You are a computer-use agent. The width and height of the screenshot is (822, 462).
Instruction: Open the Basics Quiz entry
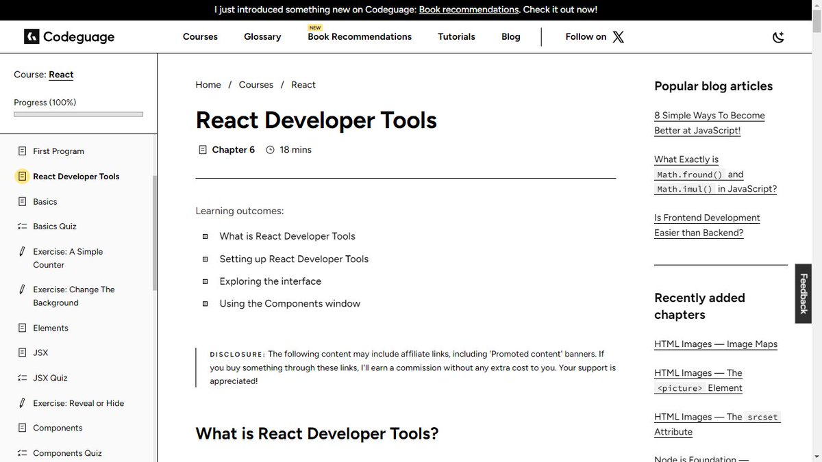tap(55, 227)
